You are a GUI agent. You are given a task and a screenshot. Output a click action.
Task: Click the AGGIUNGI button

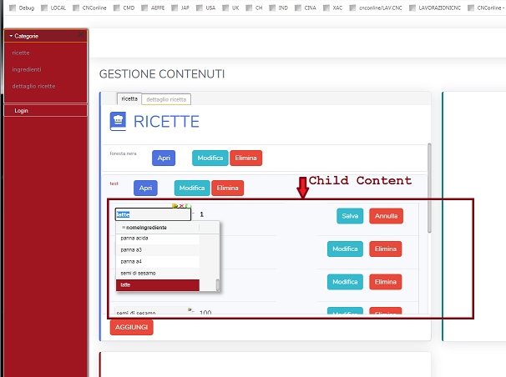coord(131,328)
